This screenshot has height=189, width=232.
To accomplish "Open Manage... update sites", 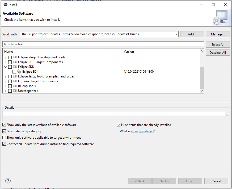I will click(218, 34).
